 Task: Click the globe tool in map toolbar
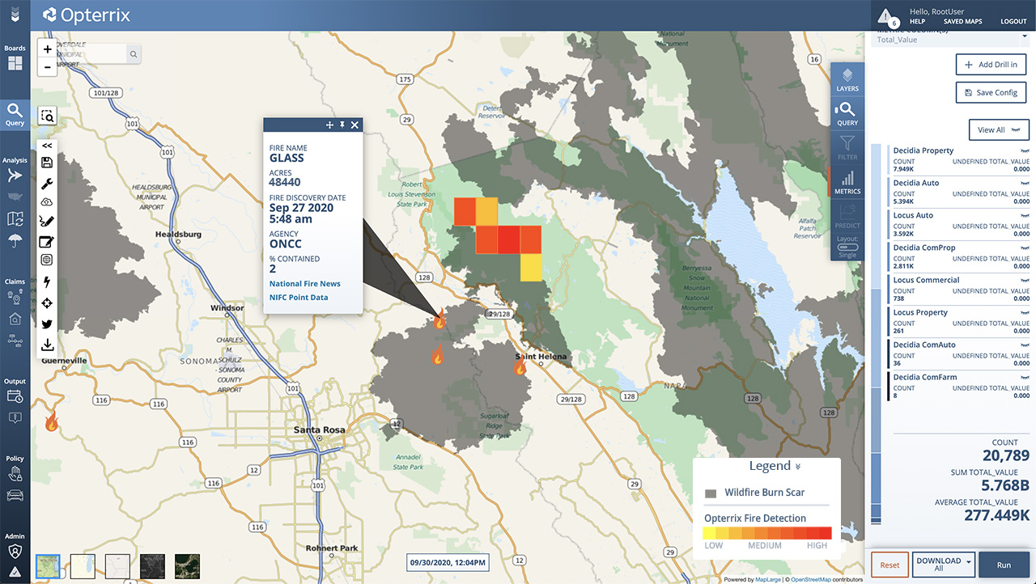pos(47,260)
